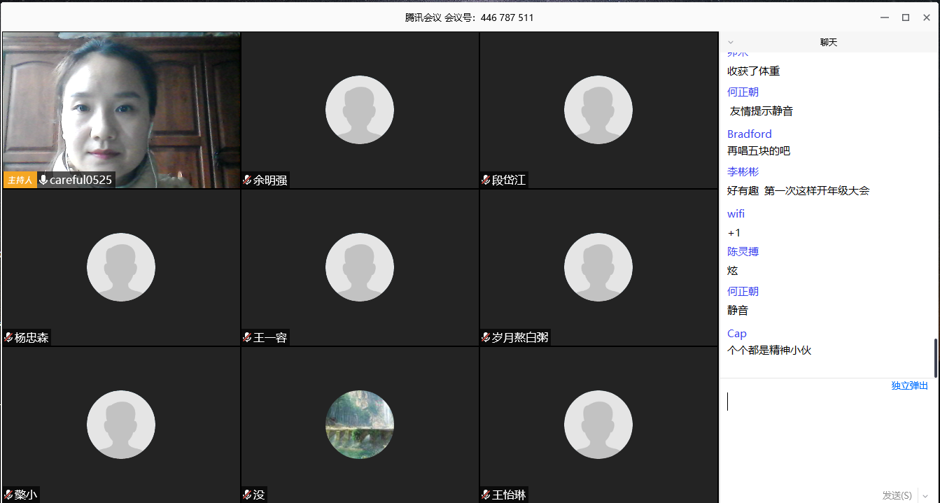Image resolution: width=940 pixels, height=503 pixels.
Task: Select careful0525's video tile
Action: pyautogui.click(x=122, y=111)
